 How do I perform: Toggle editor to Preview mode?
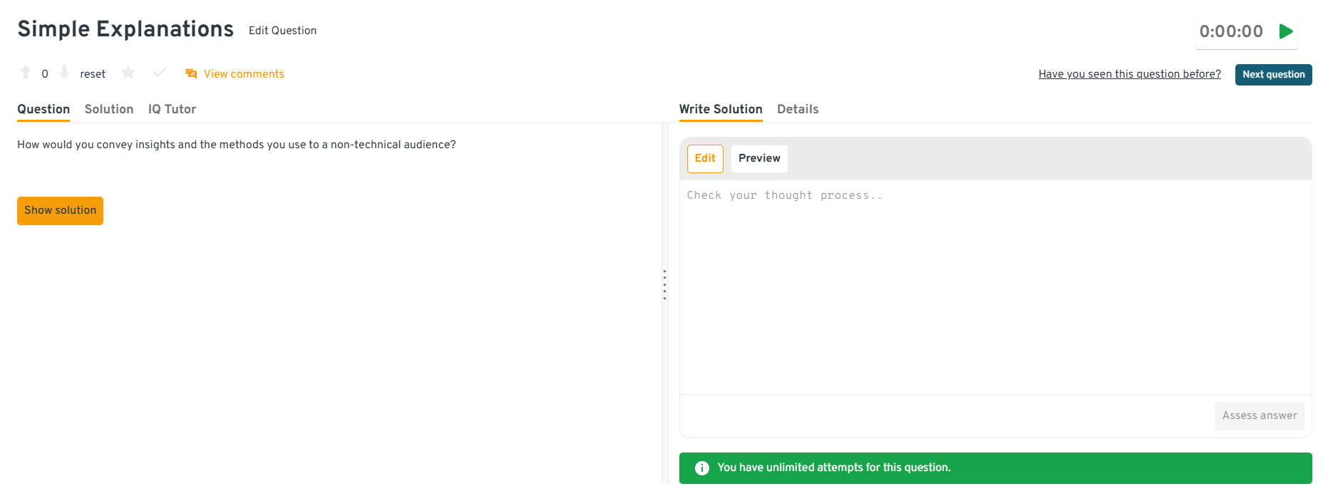759,158
